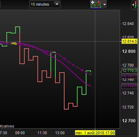Click the yellow date label mer. 1 août 2018 17:00
The image size is (139, 137).
click(x=95, y=133)
